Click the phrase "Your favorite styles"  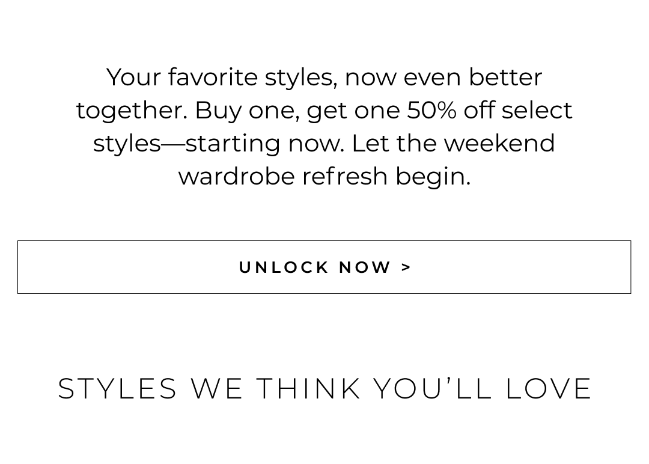click(220, 78)
